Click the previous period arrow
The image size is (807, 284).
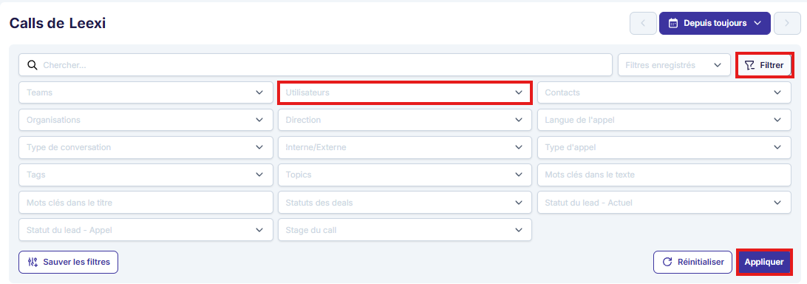tap(643, 23)
